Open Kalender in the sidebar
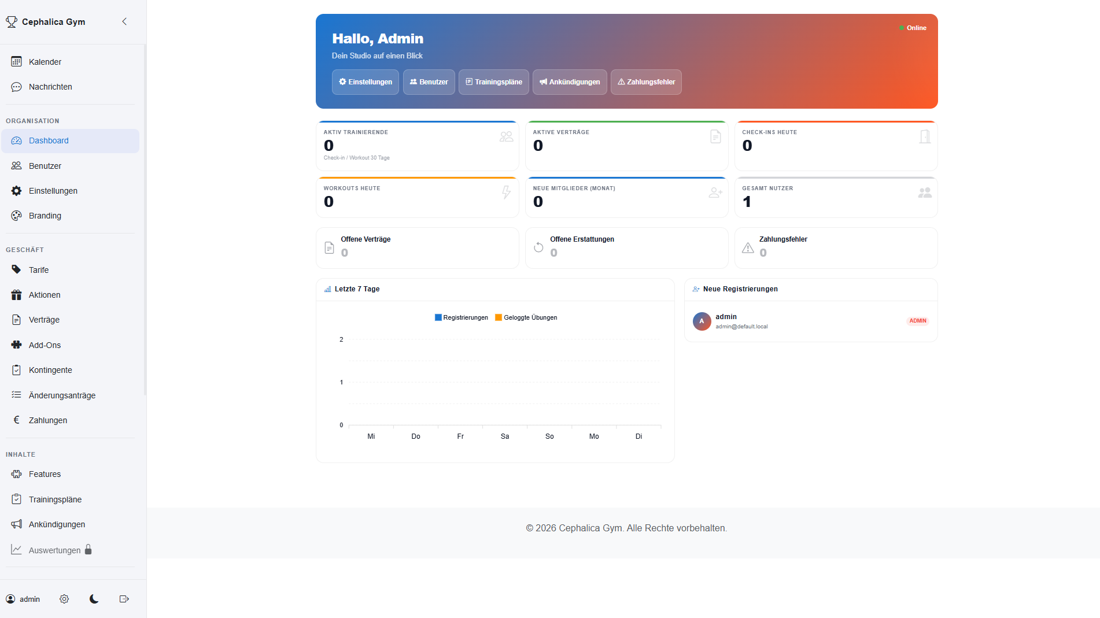 [x=70, y=62]
